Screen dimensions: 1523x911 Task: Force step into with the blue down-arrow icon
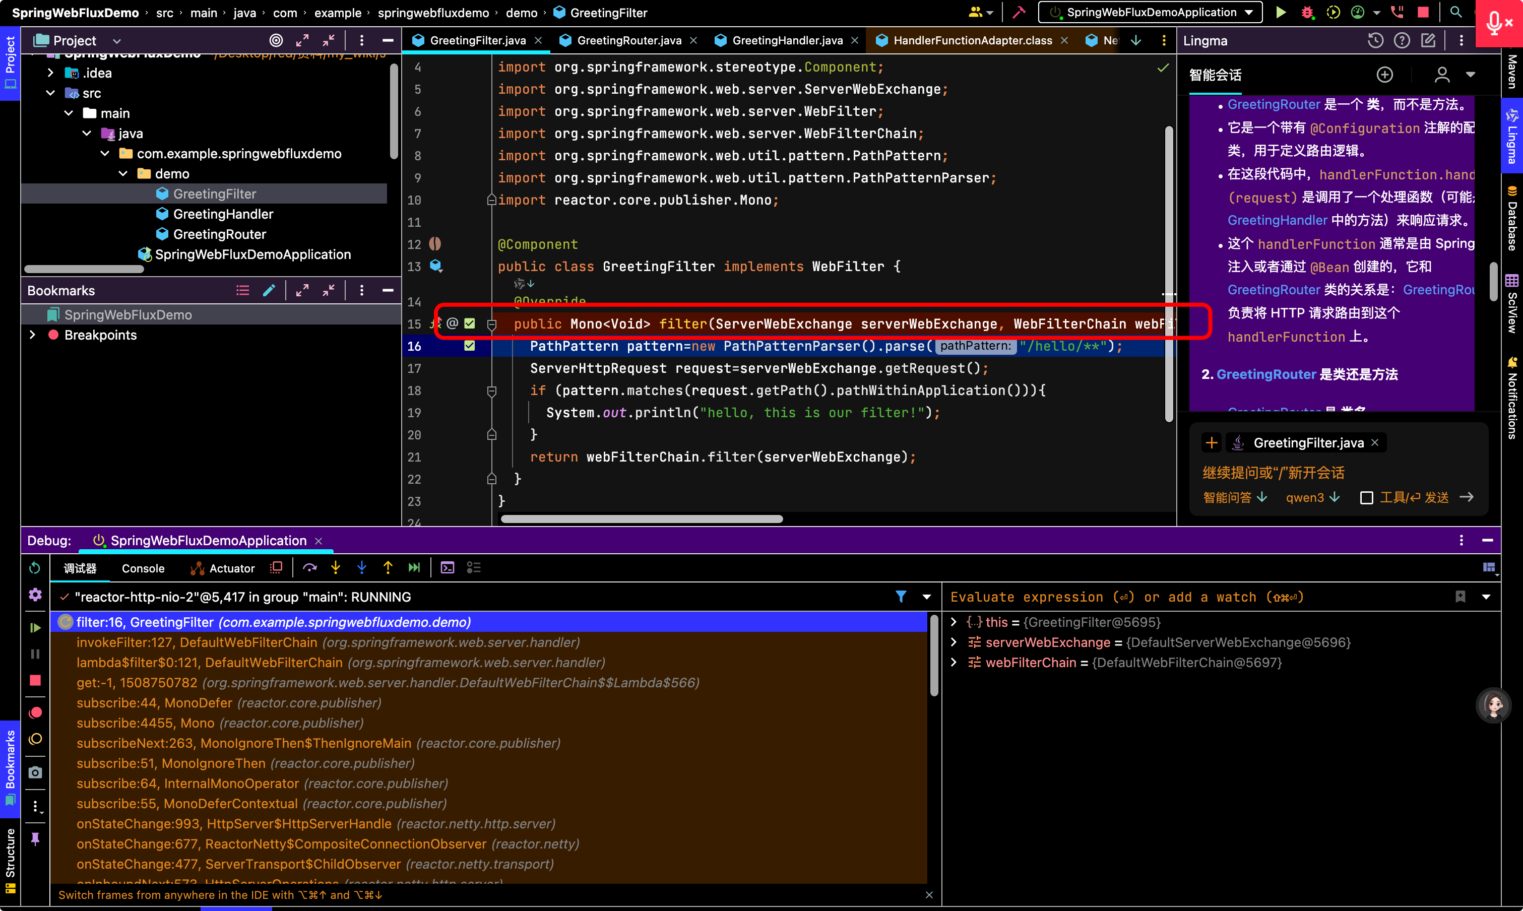tap(362, 568)
